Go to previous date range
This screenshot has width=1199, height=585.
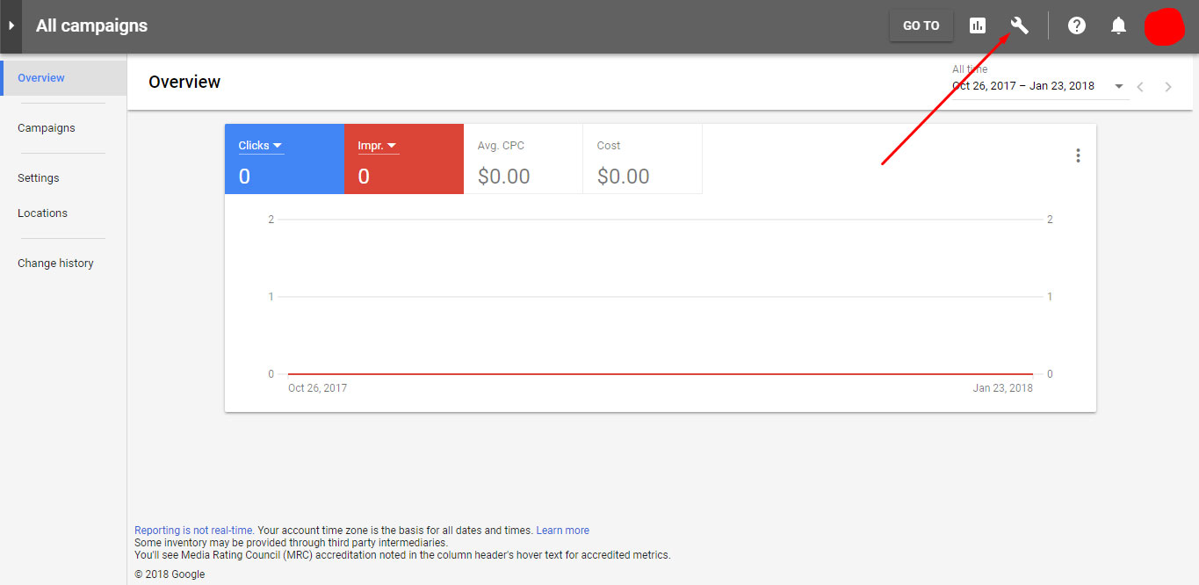pos(1140,87)
